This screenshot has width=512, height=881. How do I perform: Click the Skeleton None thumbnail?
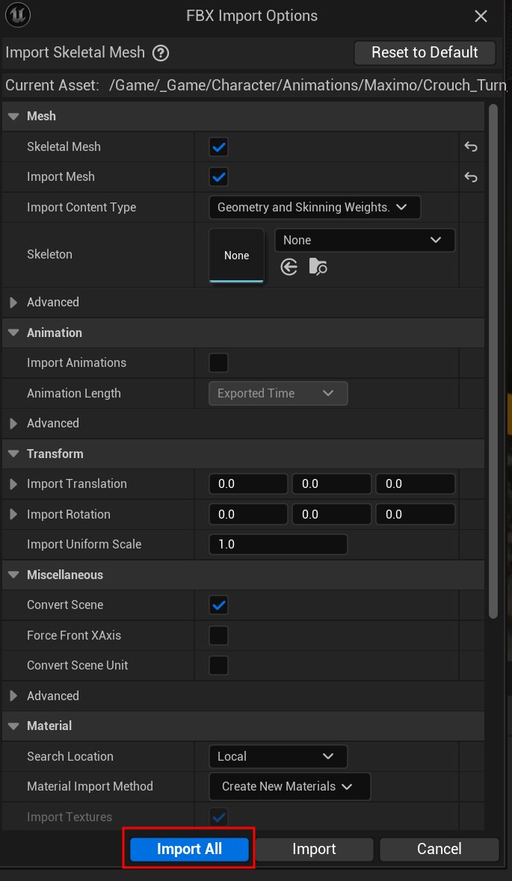click(237, 255)
